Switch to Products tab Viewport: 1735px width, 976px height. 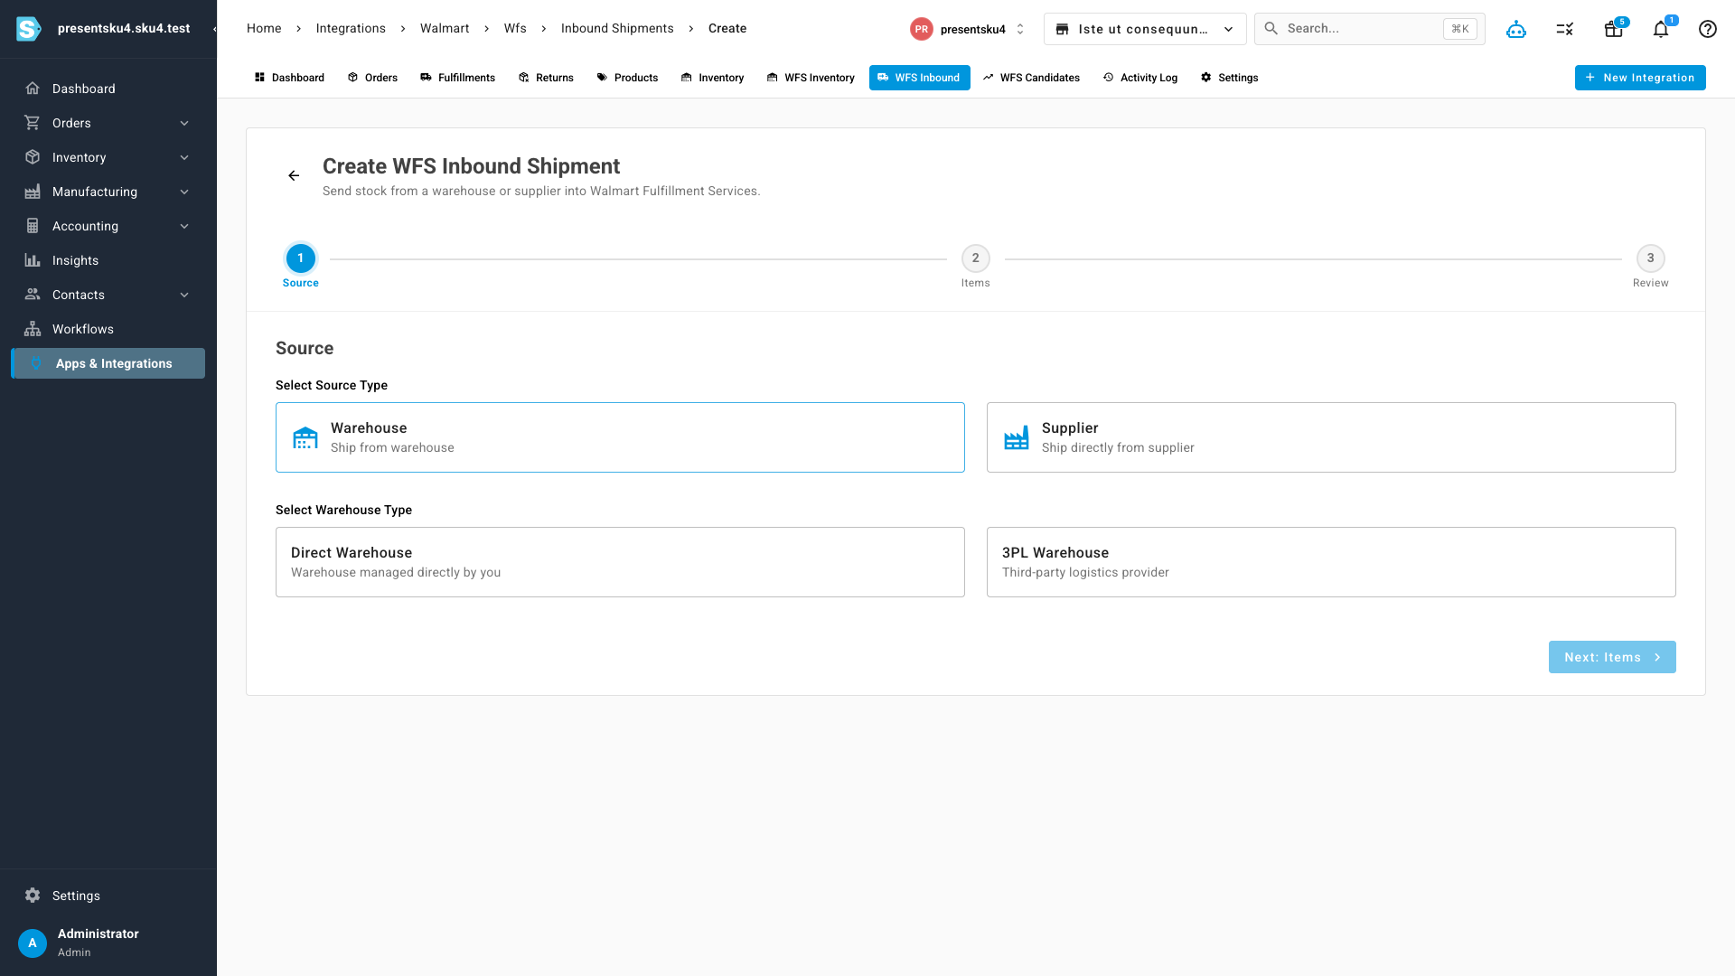(627, 78)
